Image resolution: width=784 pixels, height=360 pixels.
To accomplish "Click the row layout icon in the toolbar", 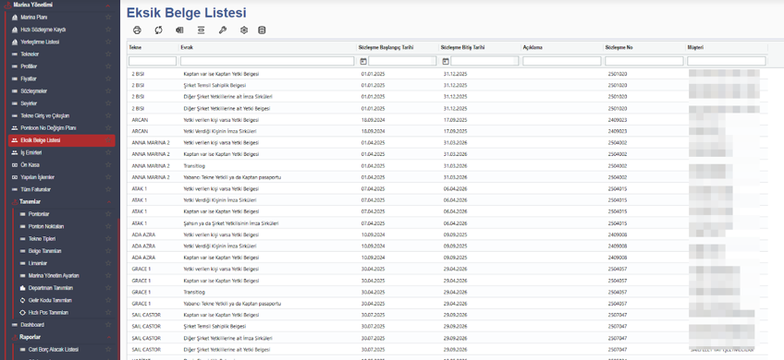I will click(201, 30).
